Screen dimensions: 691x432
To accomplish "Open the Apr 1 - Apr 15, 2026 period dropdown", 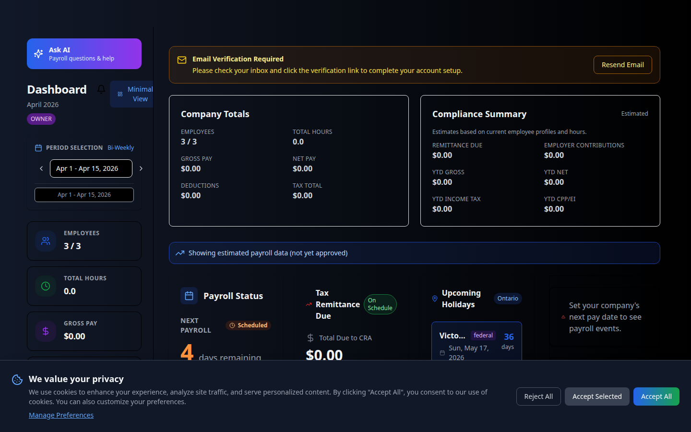I will pyautogui.click(x=91, y=168).
